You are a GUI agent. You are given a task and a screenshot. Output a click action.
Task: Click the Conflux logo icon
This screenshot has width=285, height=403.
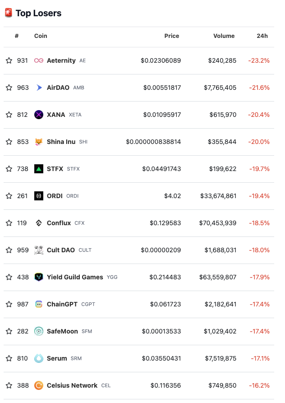point(39,223)
